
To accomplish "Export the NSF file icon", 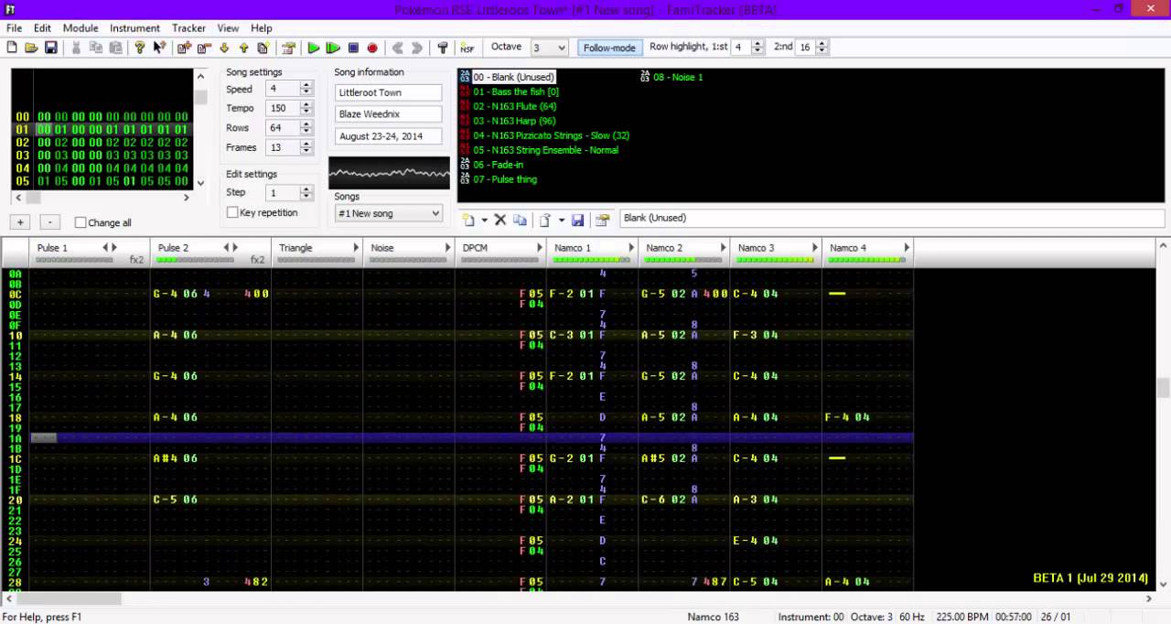I will coord(467,48).
